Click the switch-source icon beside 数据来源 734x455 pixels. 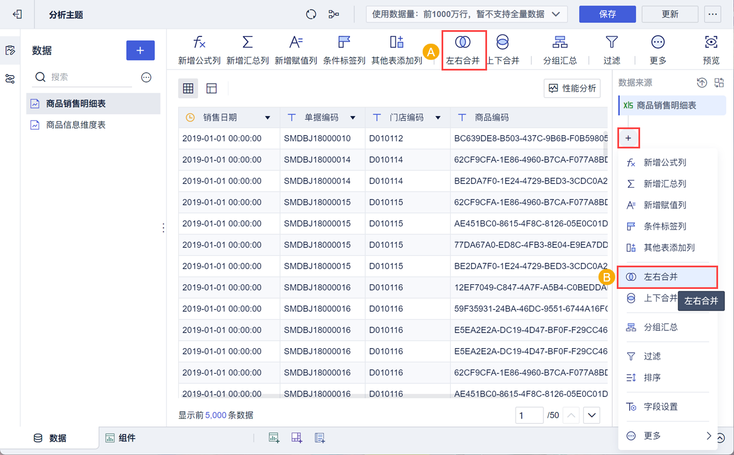(719, 83)
